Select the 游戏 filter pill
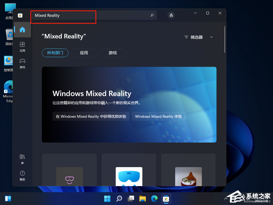Image resolution: width=273 pixels, height=205 pixels. point(113,53)
